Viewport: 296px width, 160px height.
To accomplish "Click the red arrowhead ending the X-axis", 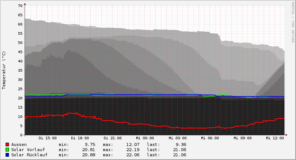I will pyautogui.click(x=286, y=135).
